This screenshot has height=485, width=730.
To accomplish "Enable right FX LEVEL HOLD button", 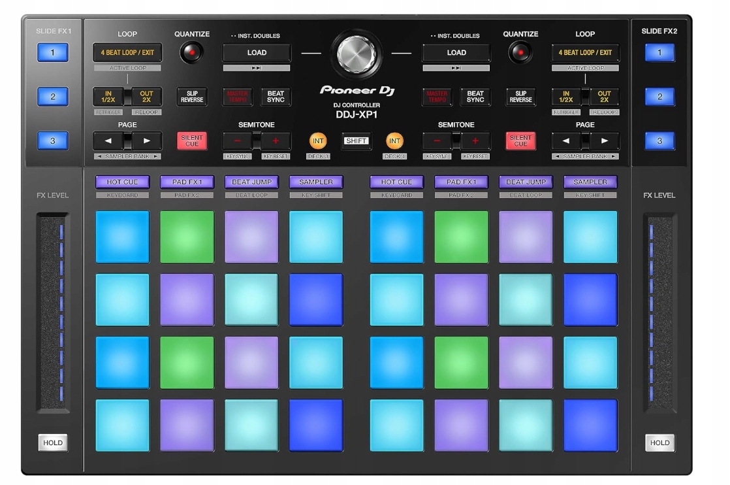I will 659,443.
